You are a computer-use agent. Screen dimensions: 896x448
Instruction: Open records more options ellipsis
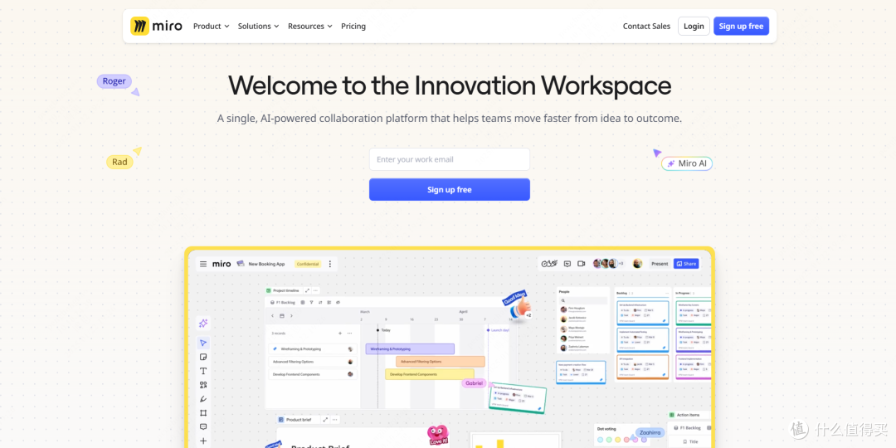pyautogui.click(x=350, y=334)
